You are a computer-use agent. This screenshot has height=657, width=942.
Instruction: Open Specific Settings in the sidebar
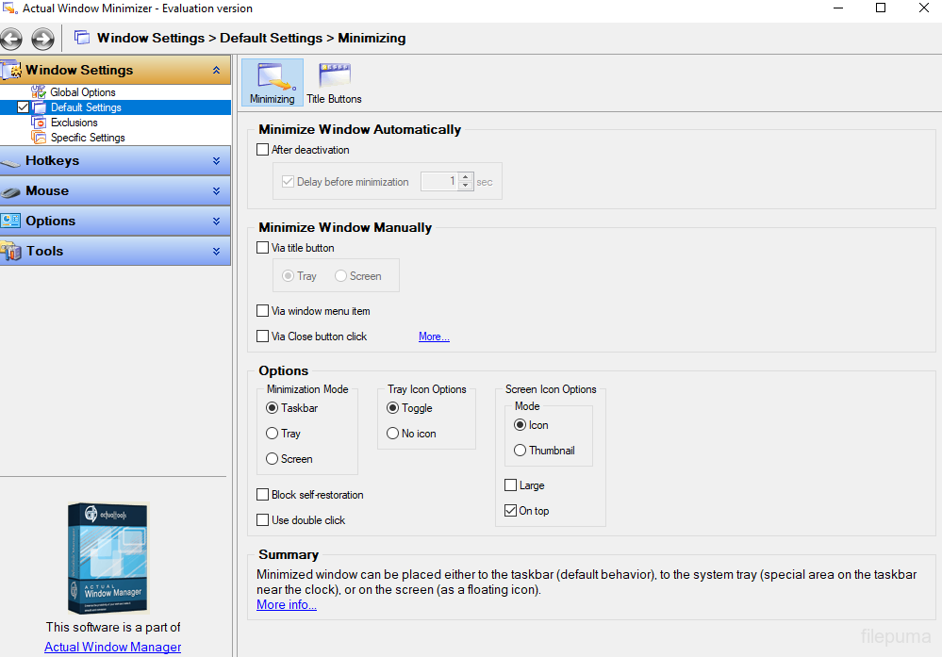[x=87, y=138]
